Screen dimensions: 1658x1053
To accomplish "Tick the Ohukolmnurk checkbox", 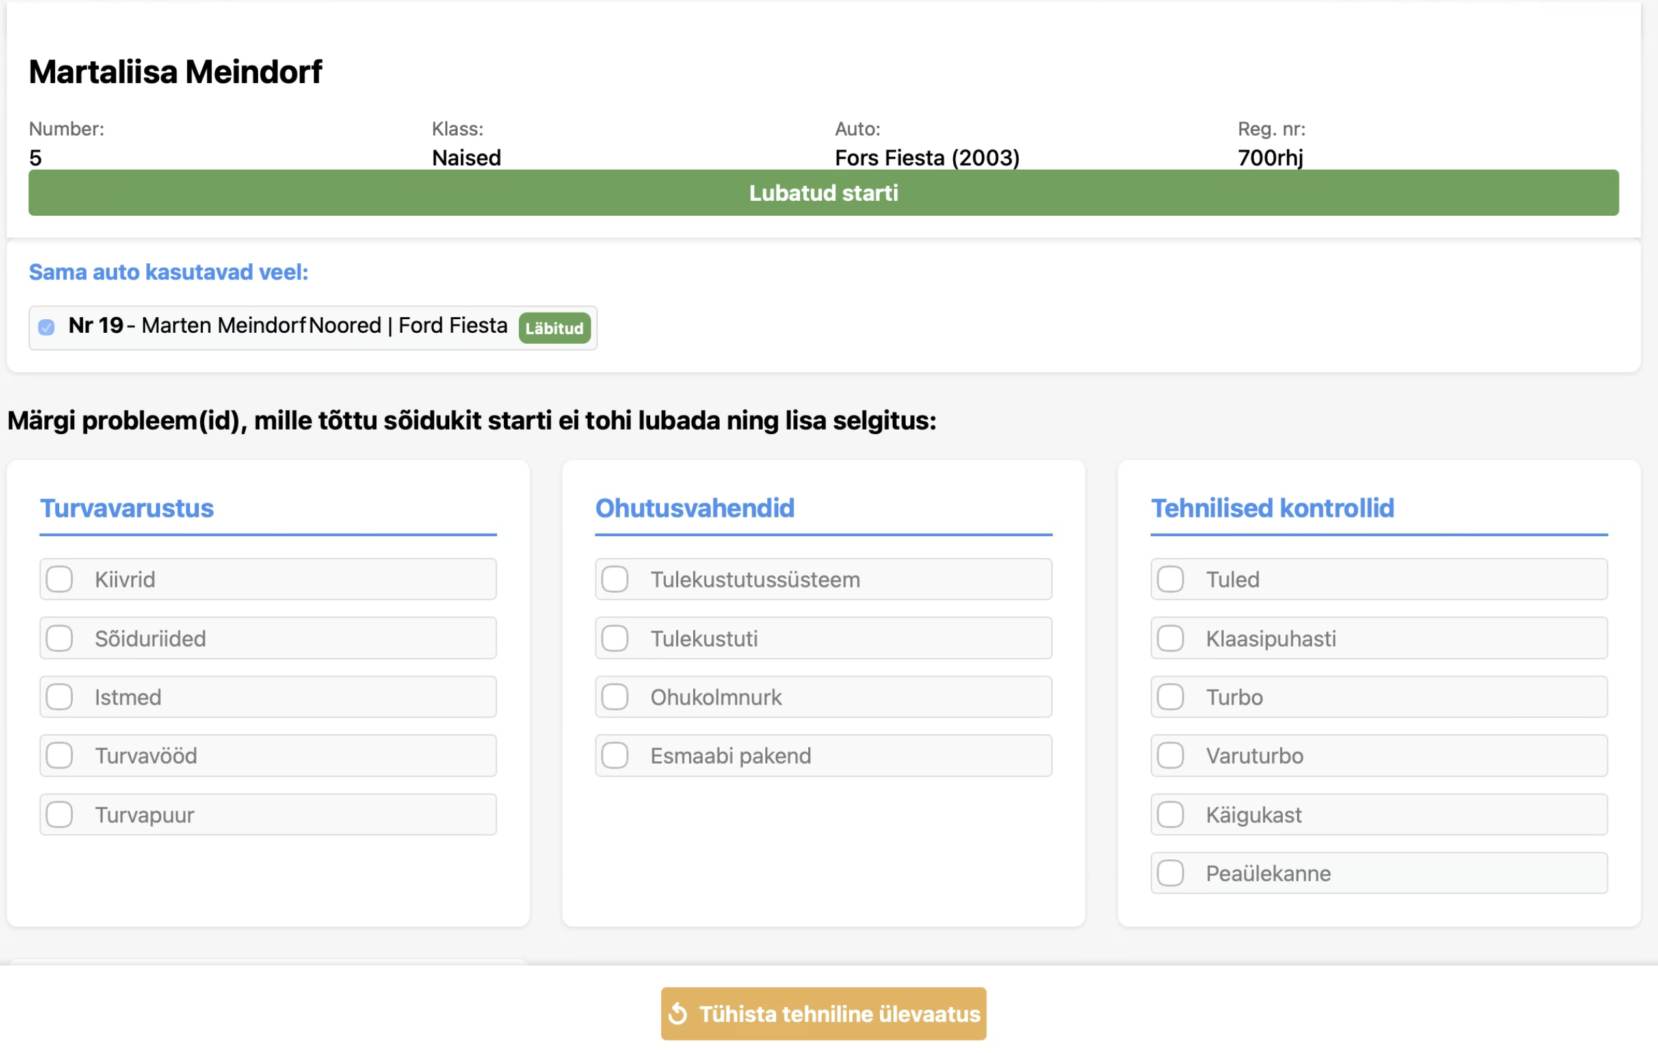I will (615, 697).
